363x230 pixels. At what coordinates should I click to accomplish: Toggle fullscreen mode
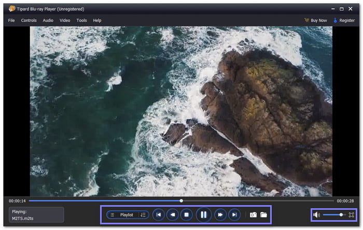[x=352, y=214]
